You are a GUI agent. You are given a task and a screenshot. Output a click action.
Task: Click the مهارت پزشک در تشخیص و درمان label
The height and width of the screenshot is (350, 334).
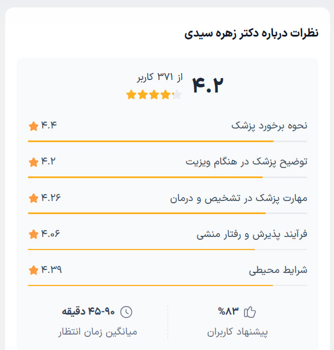click(x=239, y=198)
